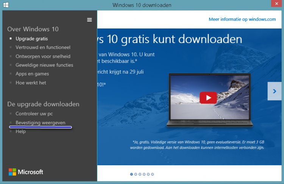Jump to fourth slide indicator dot
The image size is (284, 184).
point(144,174)
